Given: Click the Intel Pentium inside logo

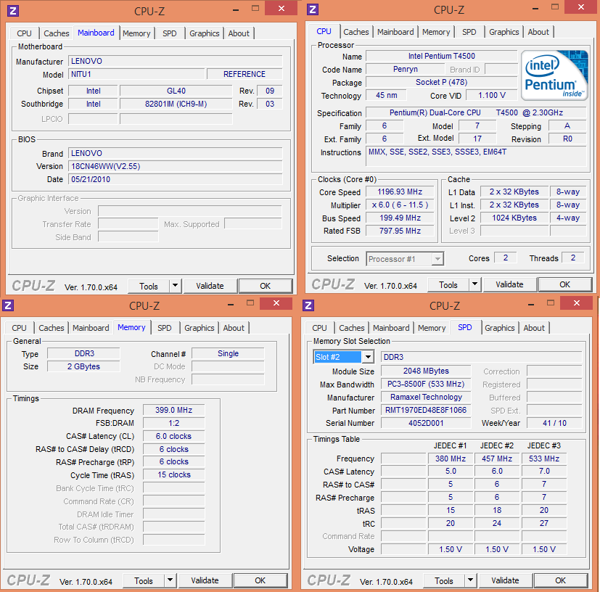Looking at the screenshot, I should pyautogui.click(x=554, y=75).
